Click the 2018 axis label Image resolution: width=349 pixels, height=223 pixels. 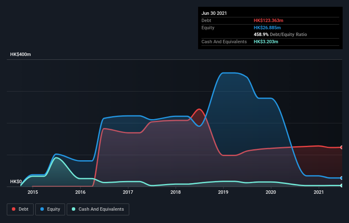tap(176, 192)
